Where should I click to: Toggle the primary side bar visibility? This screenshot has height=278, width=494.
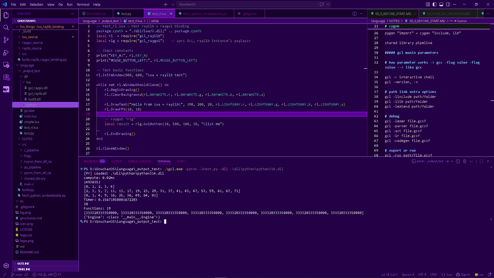434,5
